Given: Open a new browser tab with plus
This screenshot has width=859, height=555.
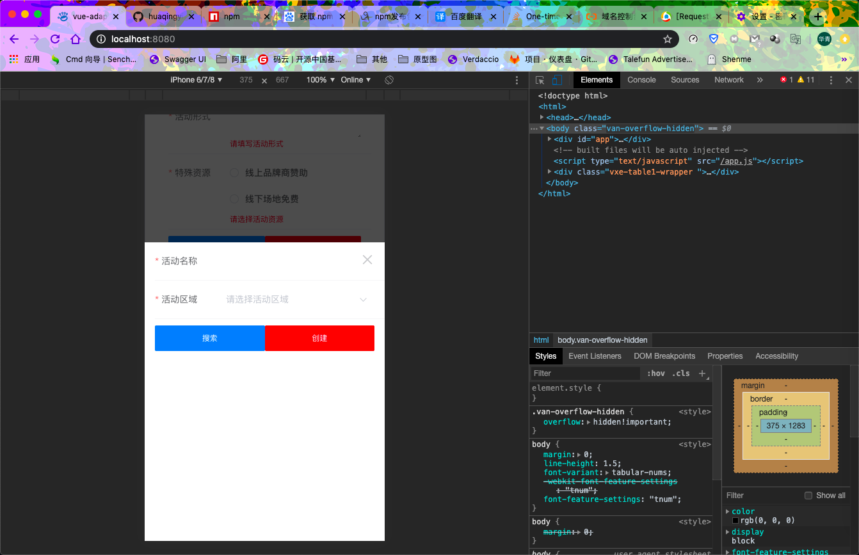Looking at the screenshot, I should [x=818, y=17].
